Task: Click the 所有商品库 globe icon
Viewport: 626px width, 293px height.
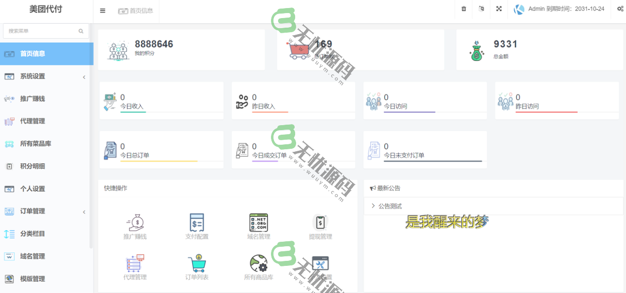Action: point(258,265)
